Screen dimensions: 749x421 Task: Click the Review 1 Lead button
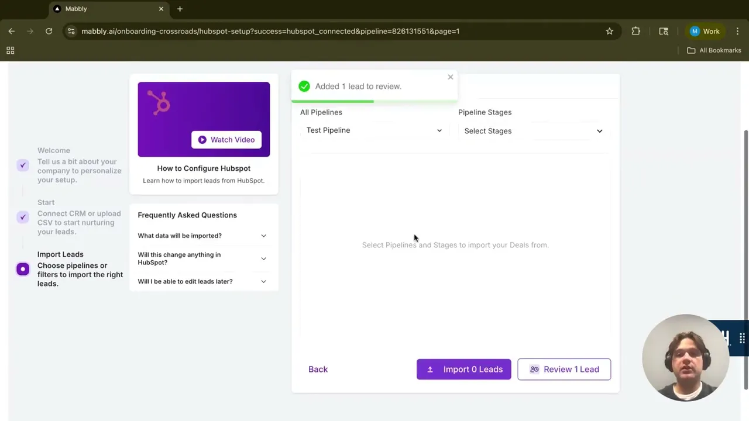(564, 370)
